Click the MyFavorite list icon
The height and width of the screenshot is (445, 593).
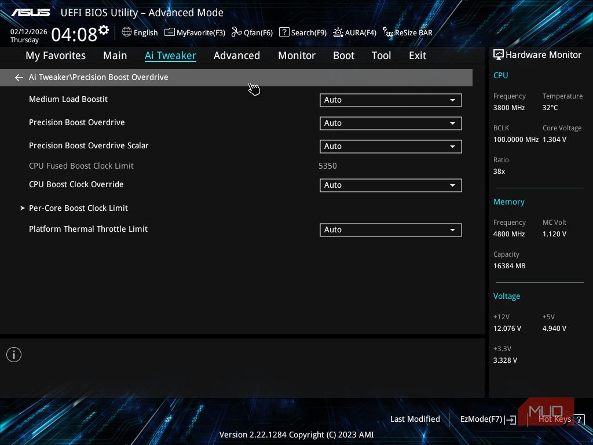pos(170,32)
